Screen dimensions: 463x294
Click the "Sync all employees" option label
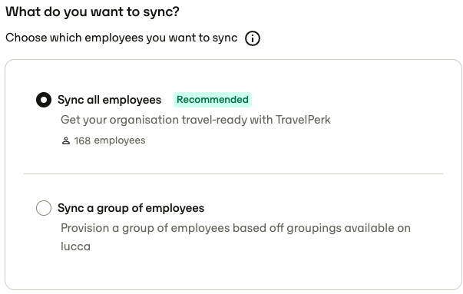point(109,100)
